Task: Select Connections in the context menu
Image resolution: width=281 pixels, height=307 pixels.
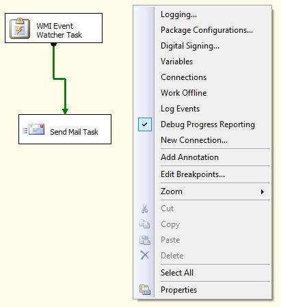Action: (184, 77)
